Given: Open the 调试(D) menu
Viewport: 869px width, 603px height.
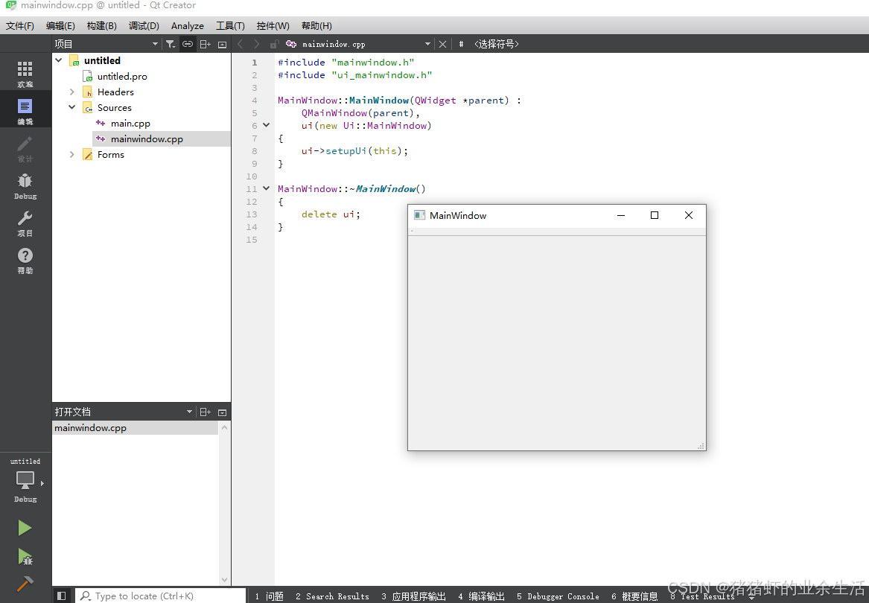Looking at the screenshot, I should tap(144, 25).
